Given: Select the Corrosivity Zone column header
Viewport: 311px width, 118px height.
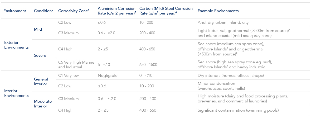Looking at the screenshot, I should tap(74, 11).
